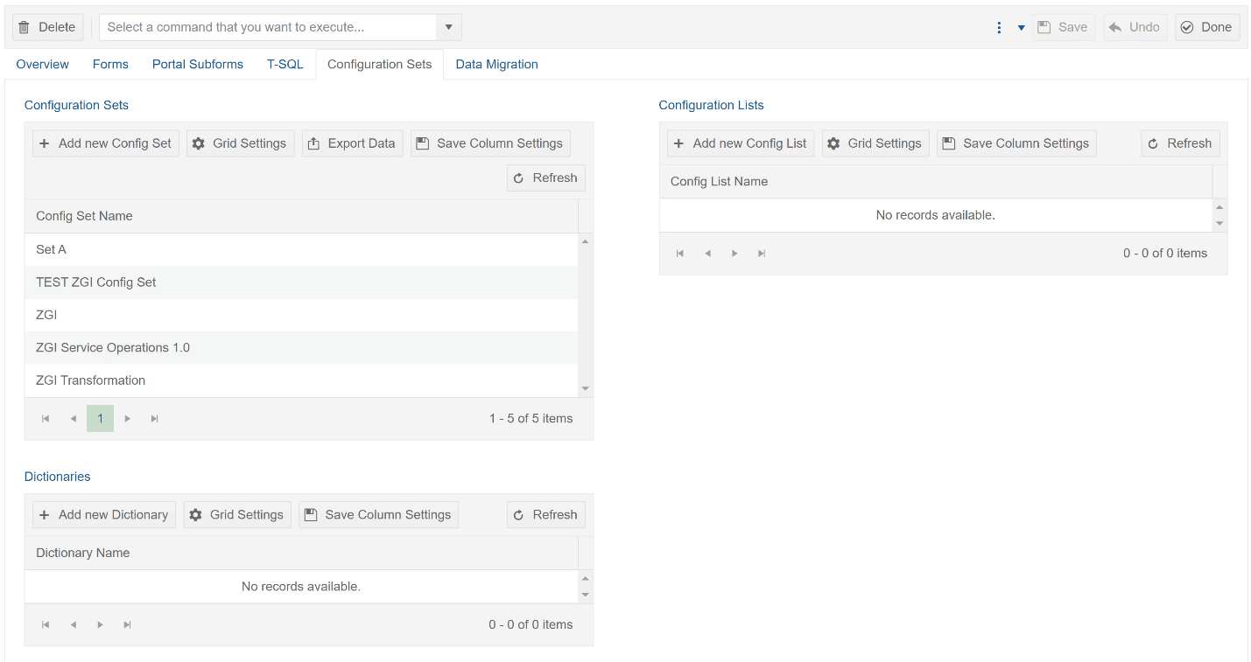Click the Save button in top toolbar
Image resolution: width=1251 pixels, height=662 pixels.
pos(1063,27)
